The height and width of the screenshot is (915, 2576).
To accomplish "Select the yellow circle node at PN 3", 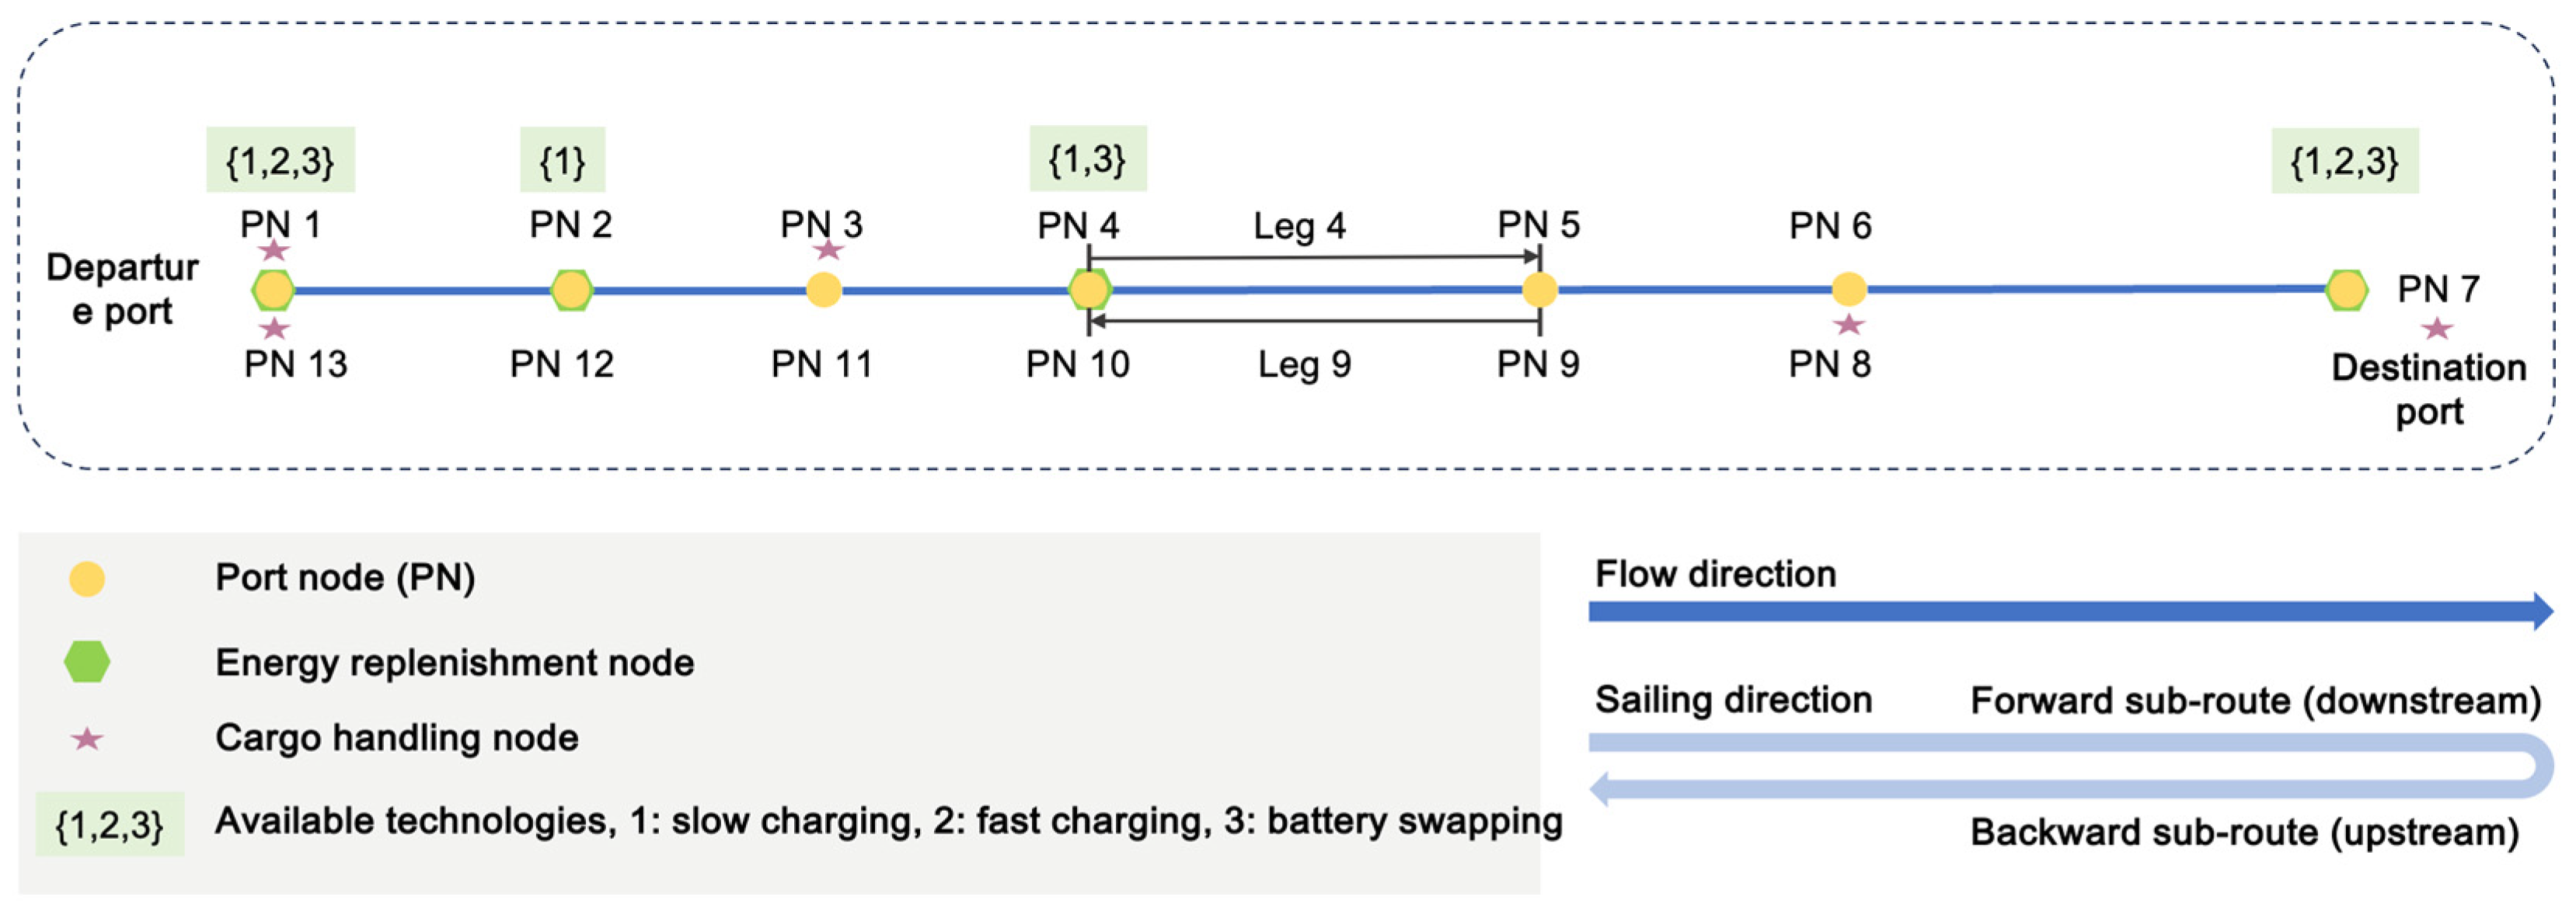I will click(x=824, y=290).
